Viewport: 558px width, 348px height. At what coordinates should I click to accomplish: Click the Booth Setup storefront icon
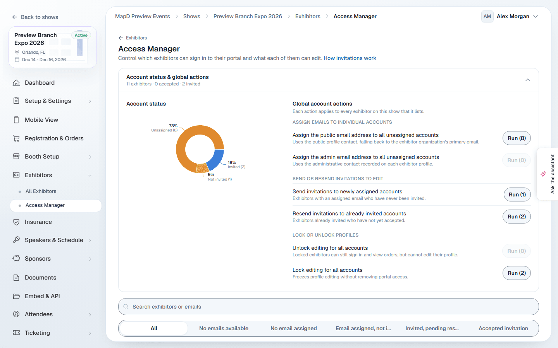point(16,157)
